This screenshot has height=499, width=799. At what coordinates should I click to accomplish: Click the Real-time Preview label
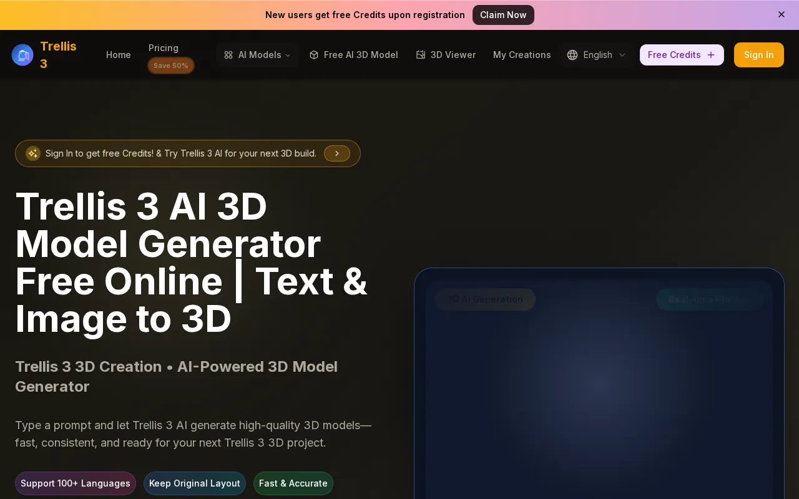[x=710, y=299]
